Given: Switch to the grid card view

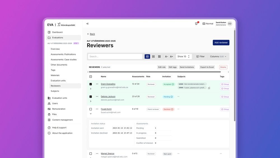Looking at the screenshot, I should pos(159,56).
